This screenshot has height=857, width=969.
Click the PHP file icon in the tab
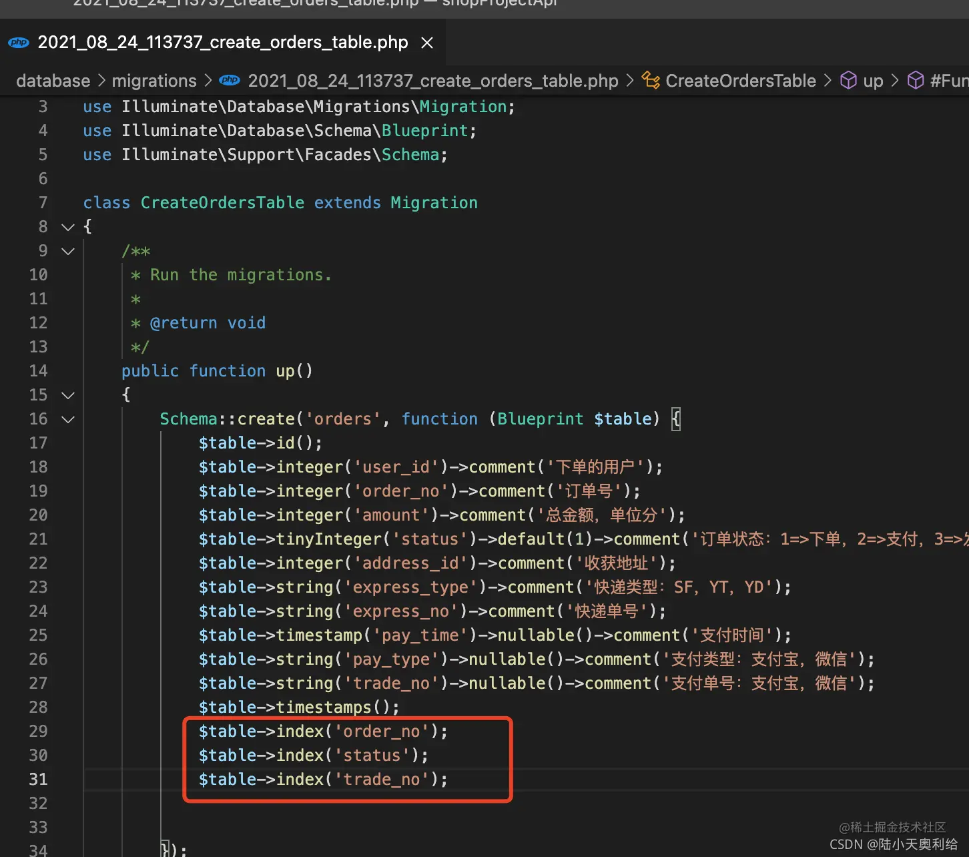pos(18,43)
